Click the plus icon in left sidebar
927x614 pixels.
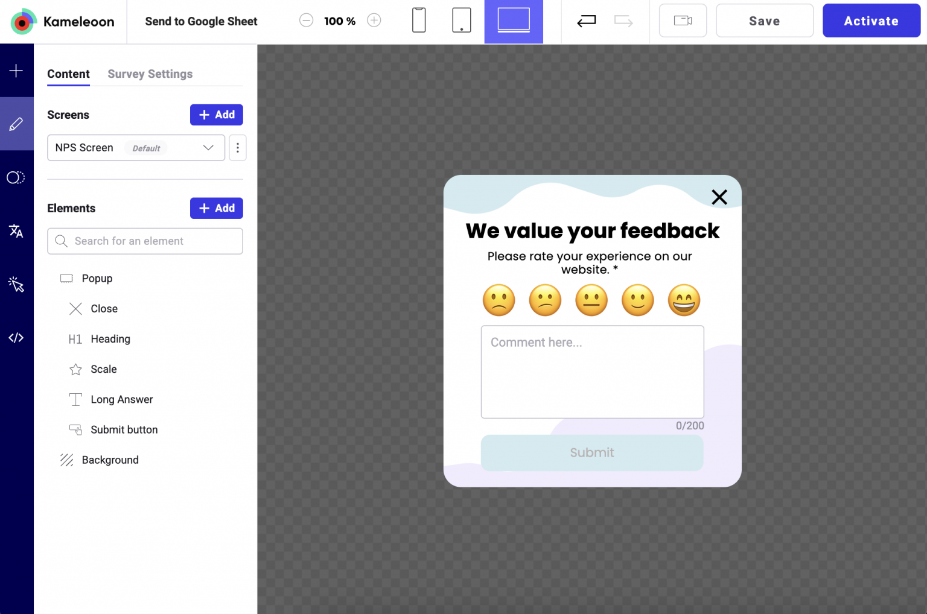16,71
